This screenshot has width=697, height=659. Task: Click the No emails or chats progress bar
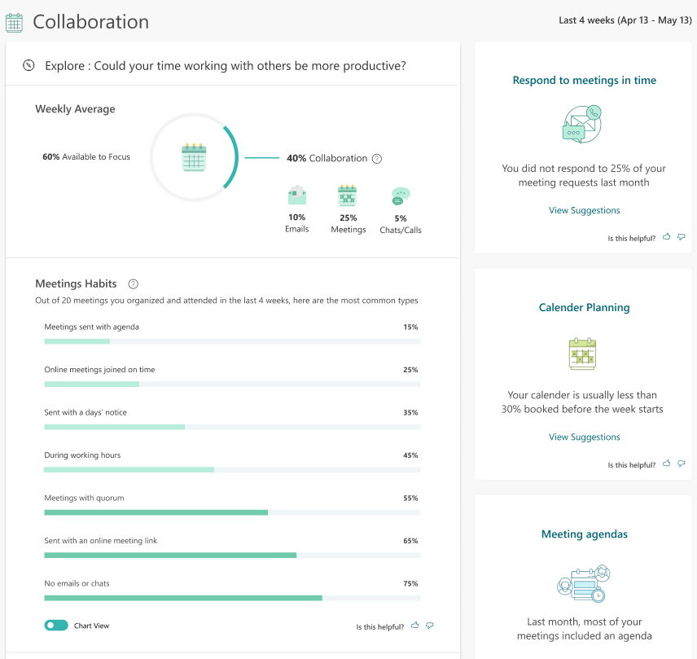pyautogui.click(x=232, y=598)
